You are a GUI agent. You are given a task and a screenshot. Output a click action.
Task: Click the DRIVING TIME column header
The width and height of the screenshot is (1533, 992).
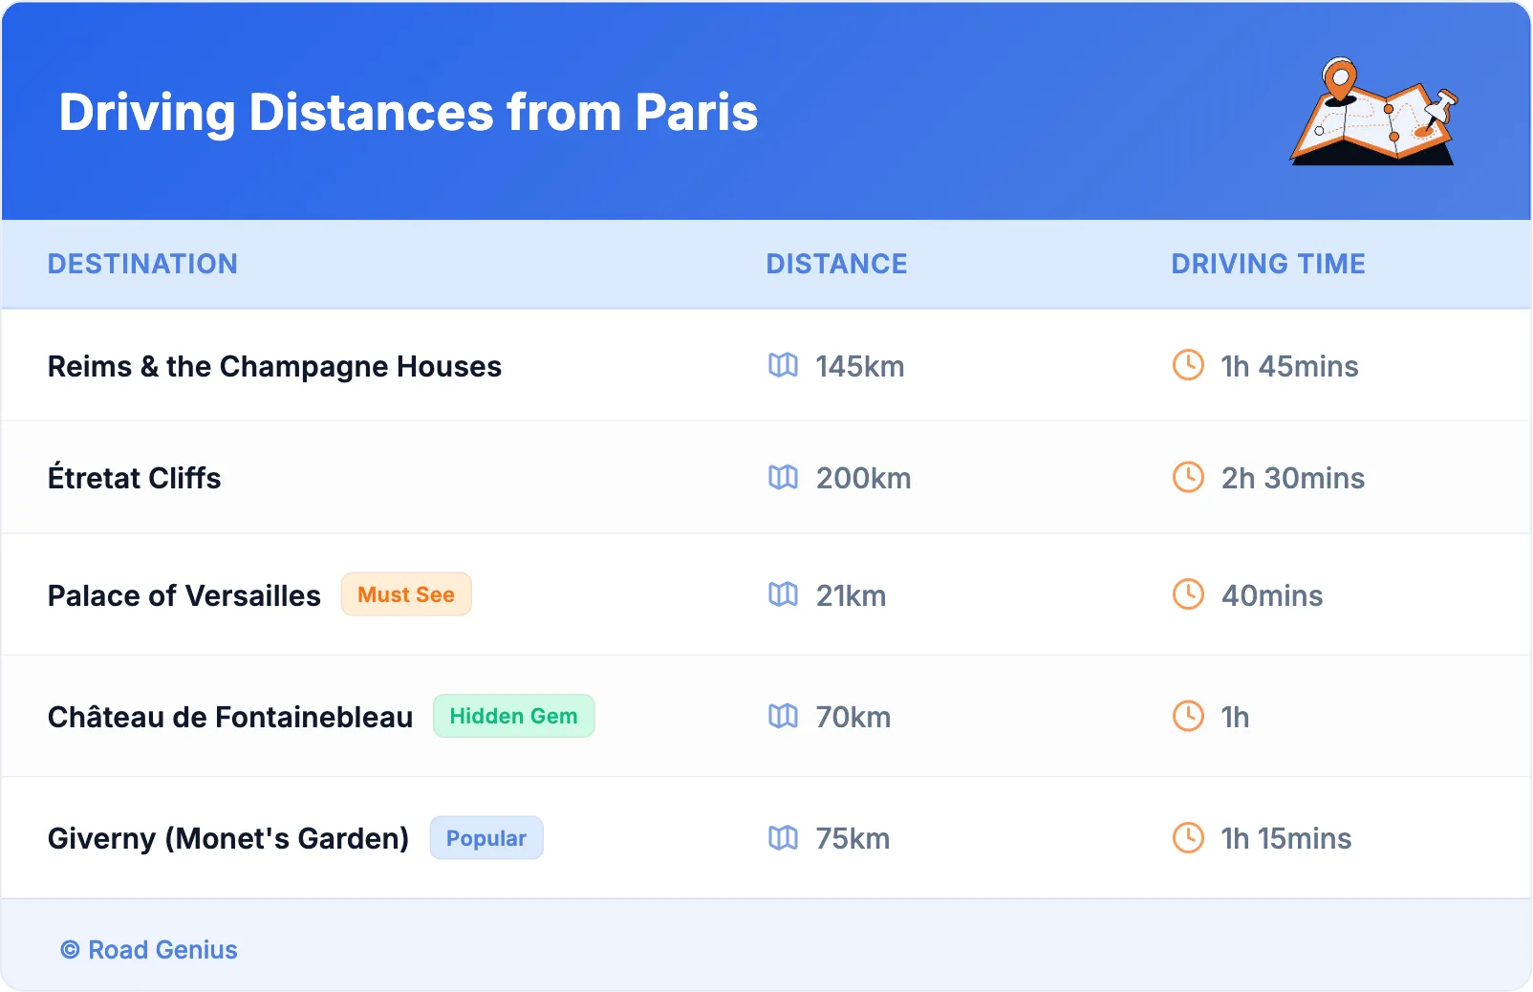coord(1268,264)
